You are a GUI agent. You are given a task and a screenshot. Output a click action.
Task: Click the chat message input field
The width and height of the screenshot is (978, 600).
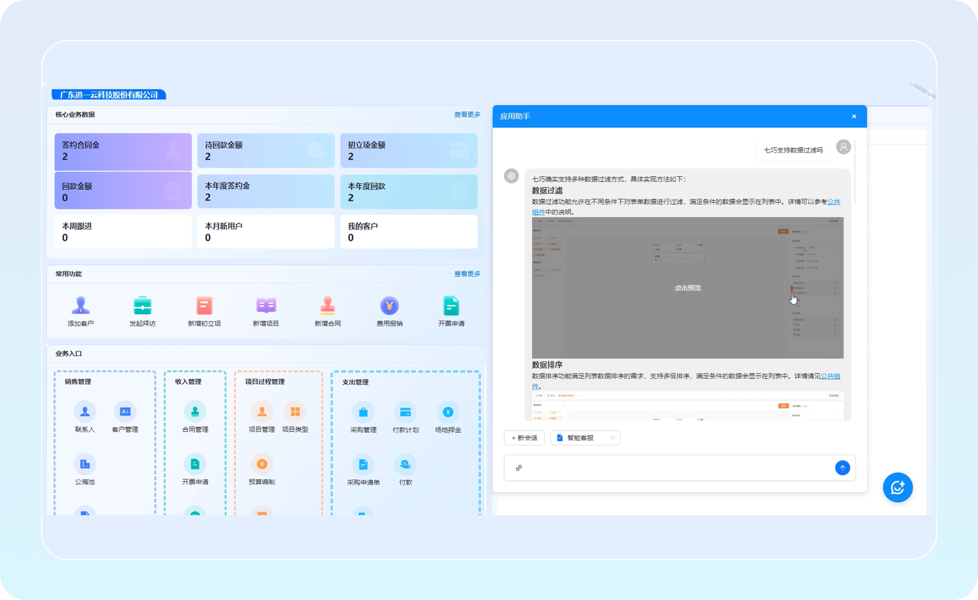675,468
